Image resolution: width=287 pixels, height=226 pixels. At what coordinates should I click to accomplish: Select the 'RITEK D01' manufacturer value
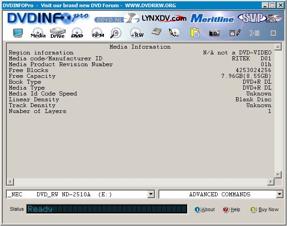[x=251, y=59]
